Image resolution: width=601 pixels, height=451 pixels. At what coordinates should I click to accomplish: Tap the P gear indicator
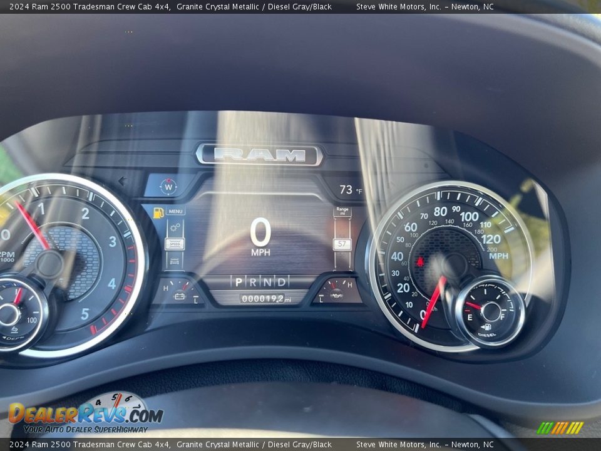[x=239, y=283]
